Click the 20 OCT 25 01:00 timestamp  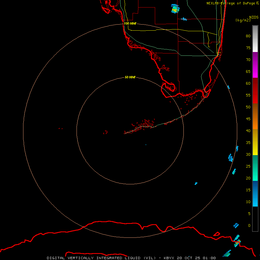pos(196,258)
